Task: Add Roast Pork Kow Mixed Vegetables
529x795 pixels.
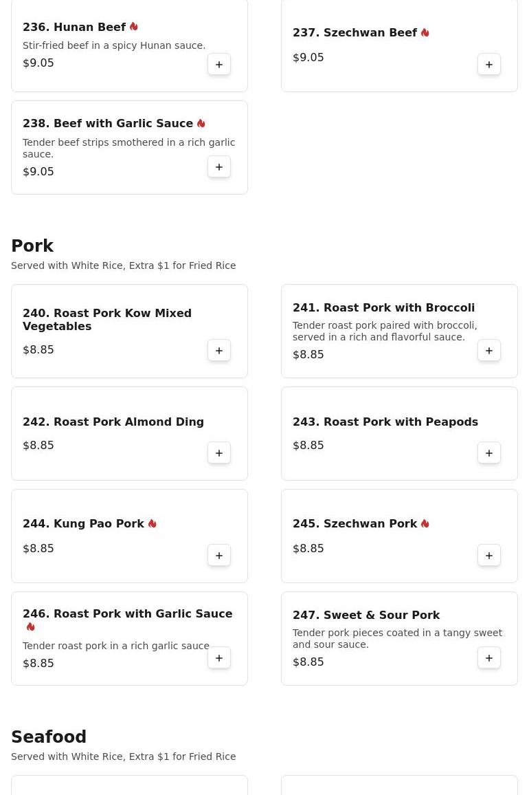Action: 219,351
